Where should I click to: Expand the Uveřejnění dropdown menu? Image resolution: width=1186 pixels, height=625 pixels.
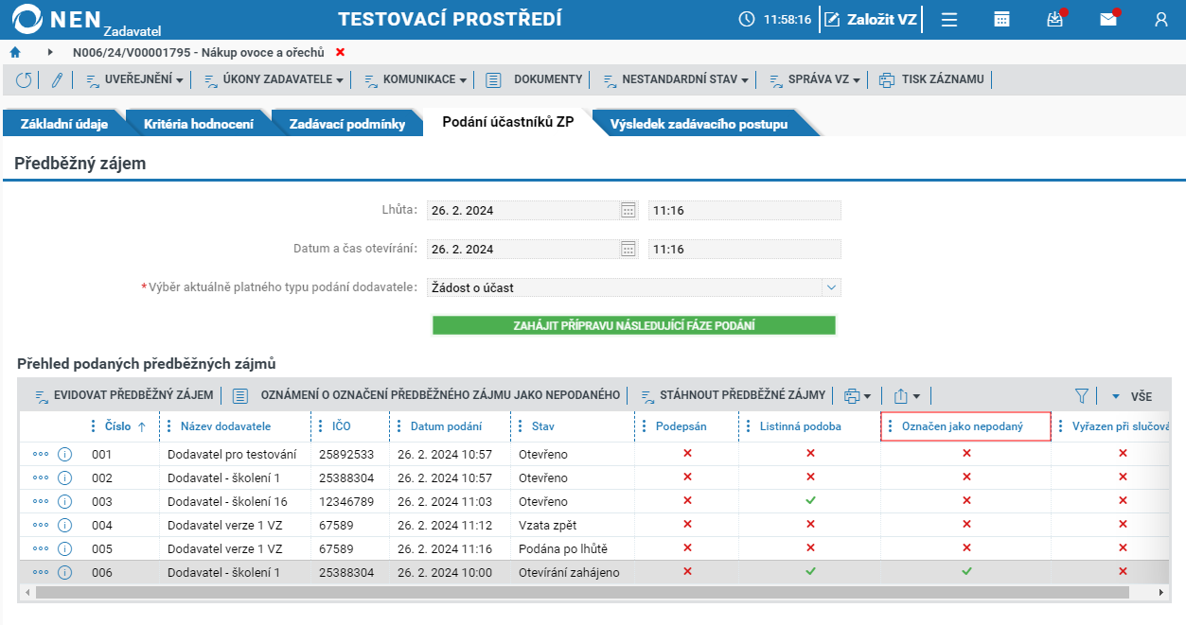coord(134,80)
